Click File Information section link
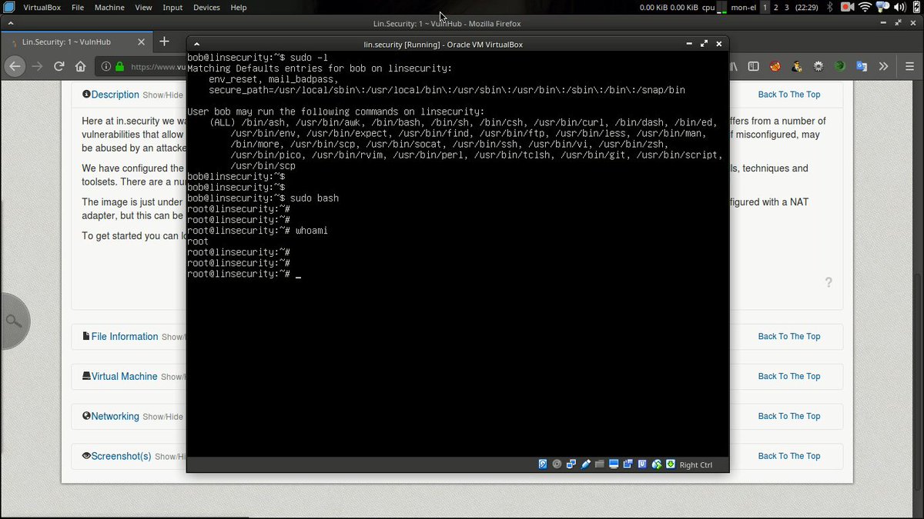This screenshot has height=519, width=924. coord(125,336)
